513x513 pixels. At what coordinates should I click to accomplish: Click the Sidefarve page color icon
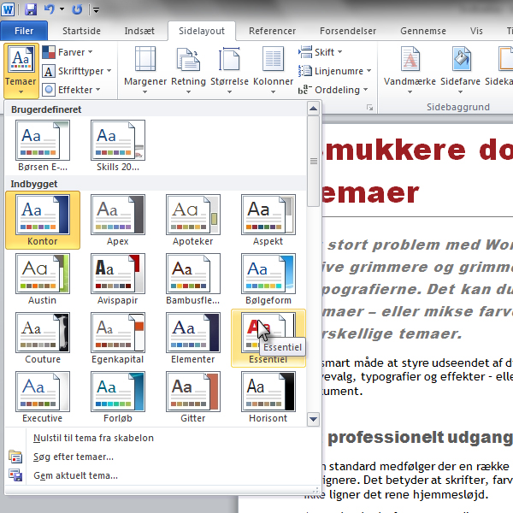[462, 59]
